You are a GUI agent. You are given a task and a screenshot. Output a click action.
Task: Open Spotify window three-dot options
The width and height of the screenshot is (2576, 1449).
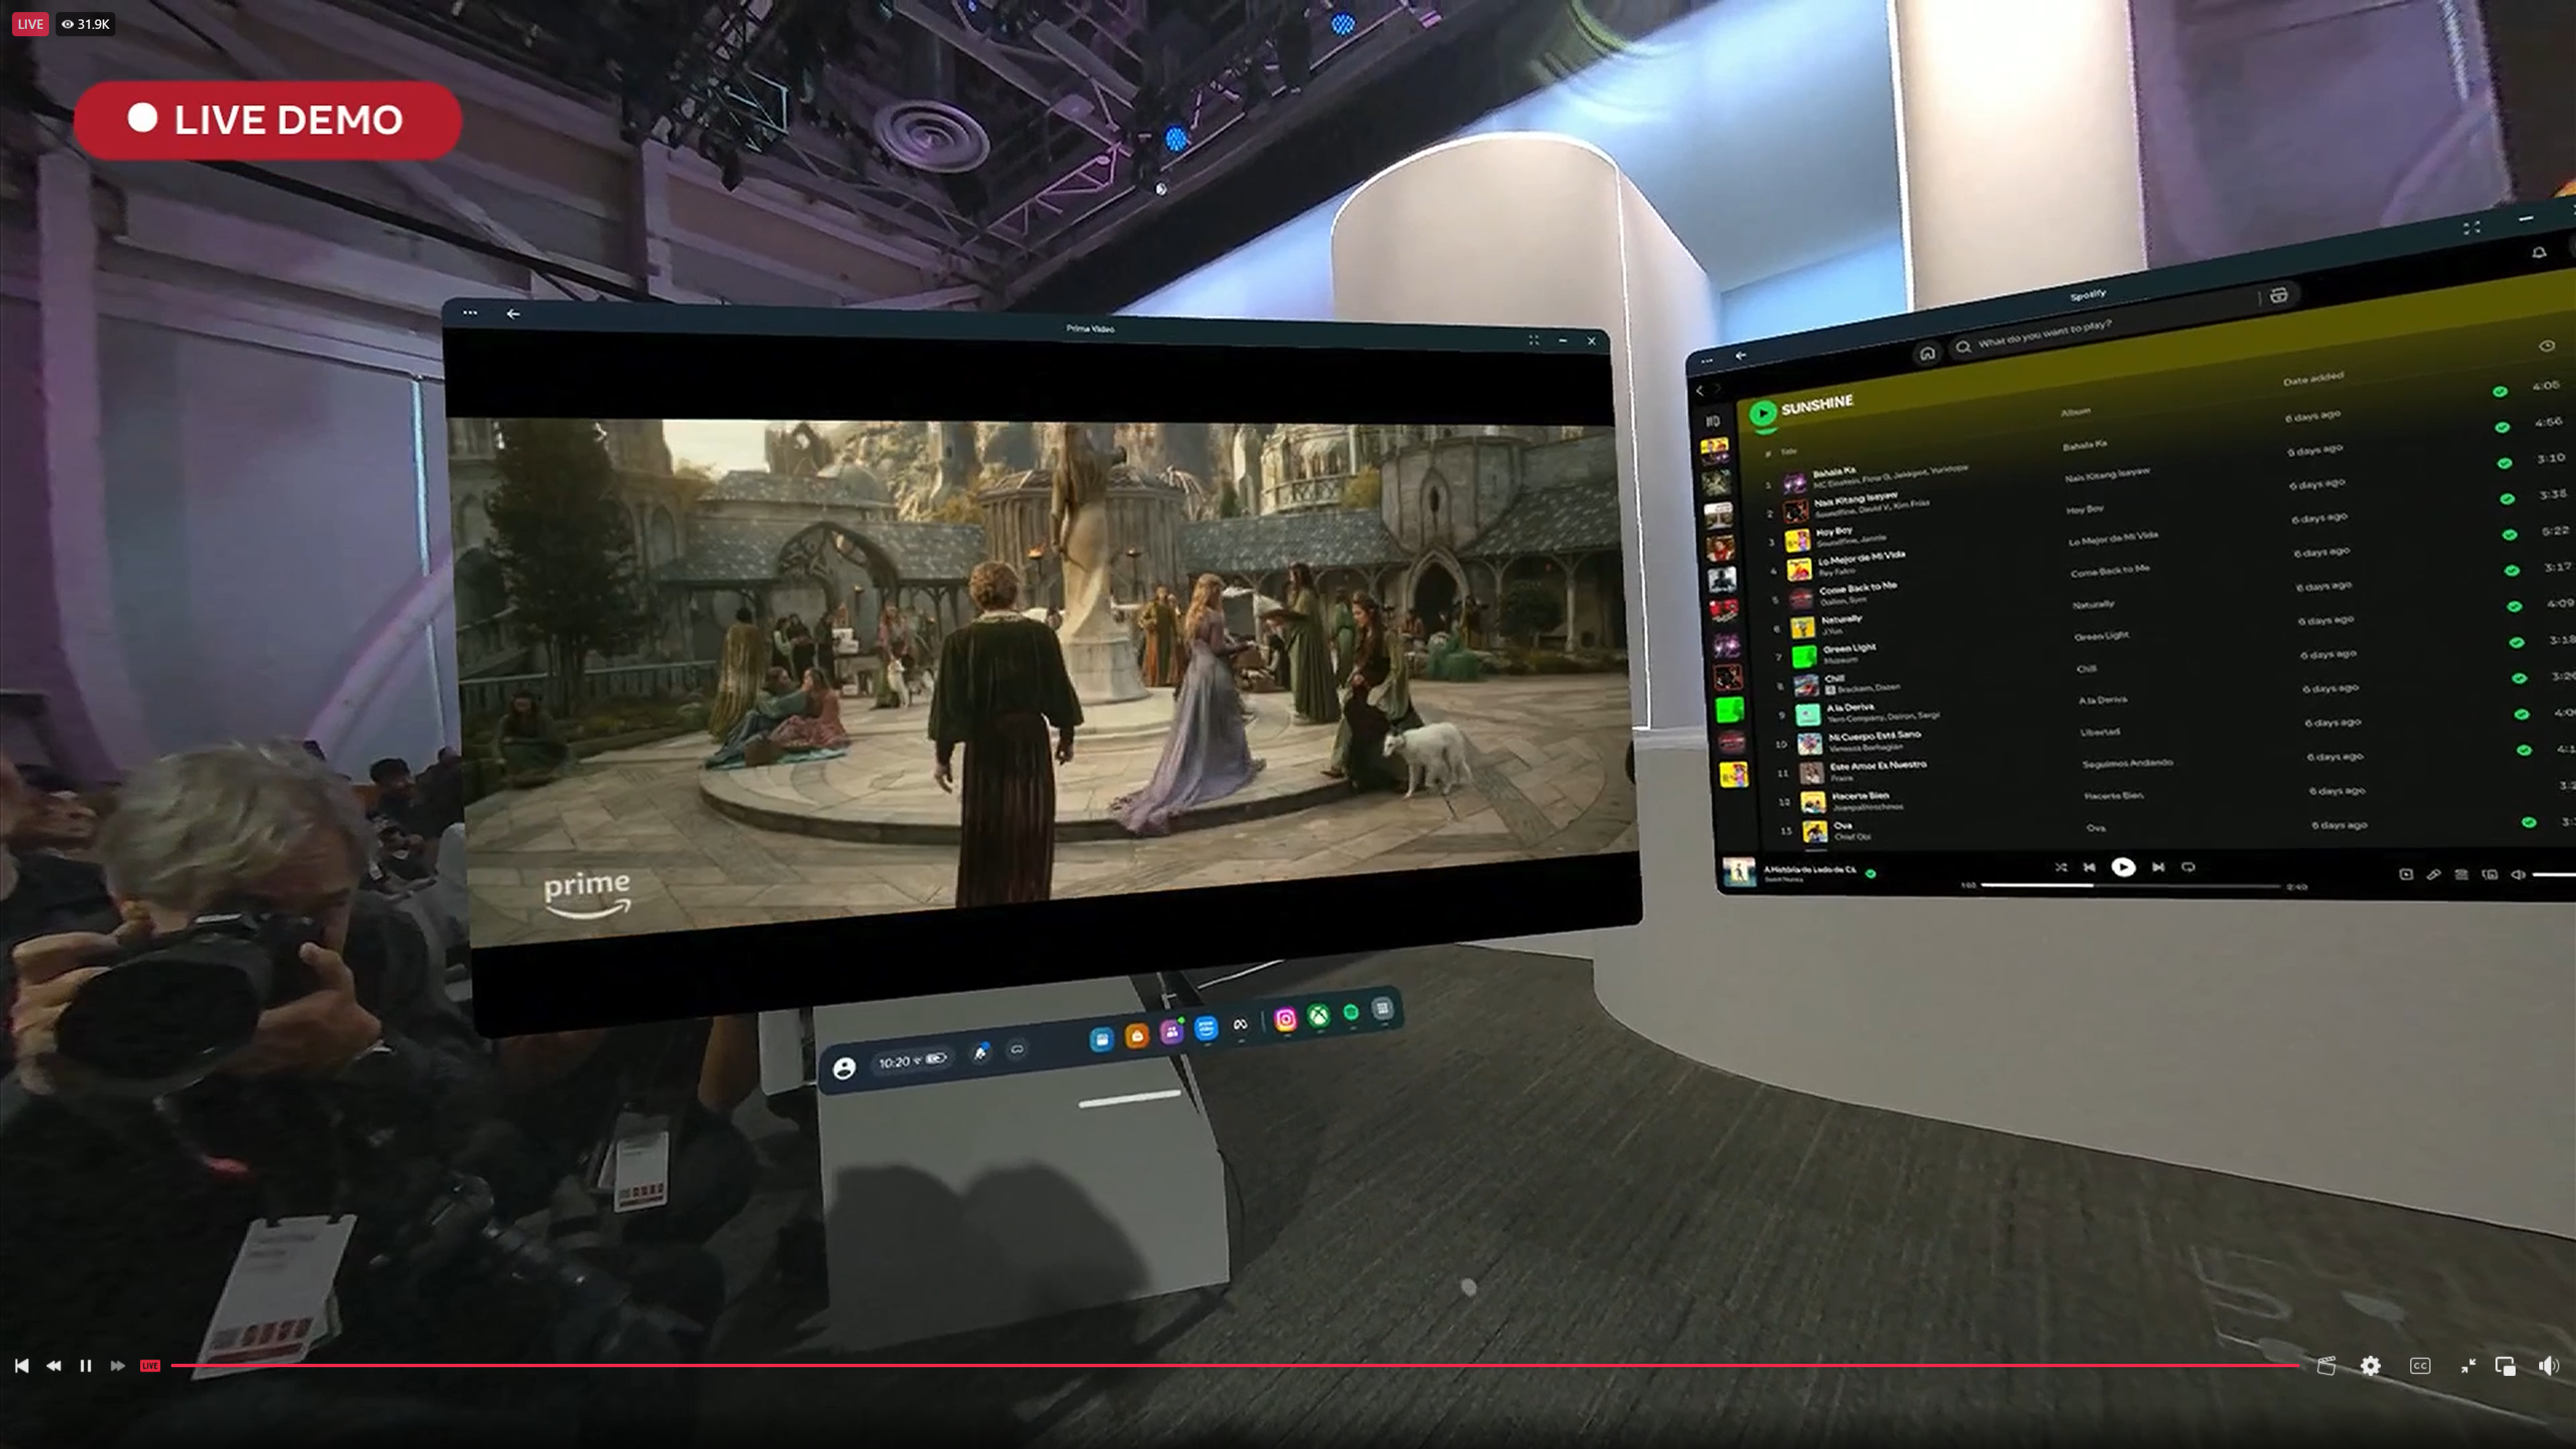pyautogui.click(x=1707, y=360)
